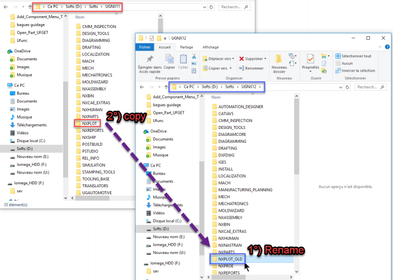The image size is (393, 280).
Task: Click the scissors Cut icon
Action: (x=194, y=56)
